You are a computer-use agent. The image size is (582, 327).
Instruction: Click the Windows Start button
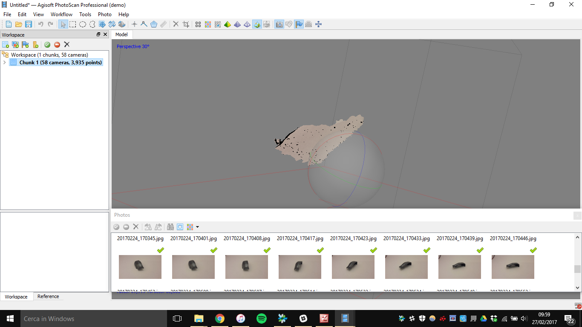click(10, 318)
